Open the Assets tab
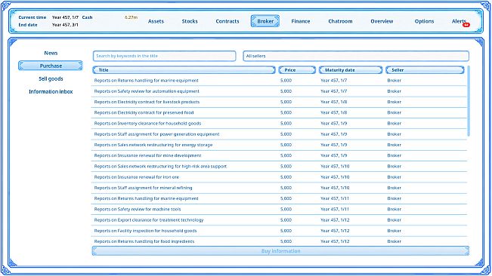492x276 pixels. coord(156,21)
